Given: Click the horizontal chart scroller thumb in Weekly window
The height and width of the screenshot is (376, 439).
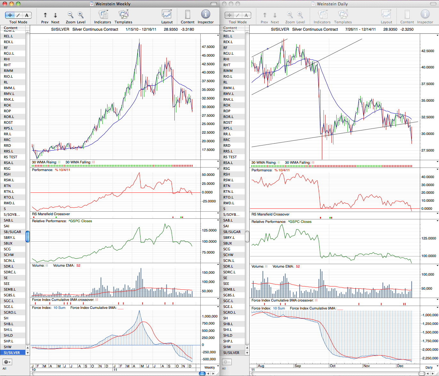Looking at the screenshot, I should pos(203,373).
